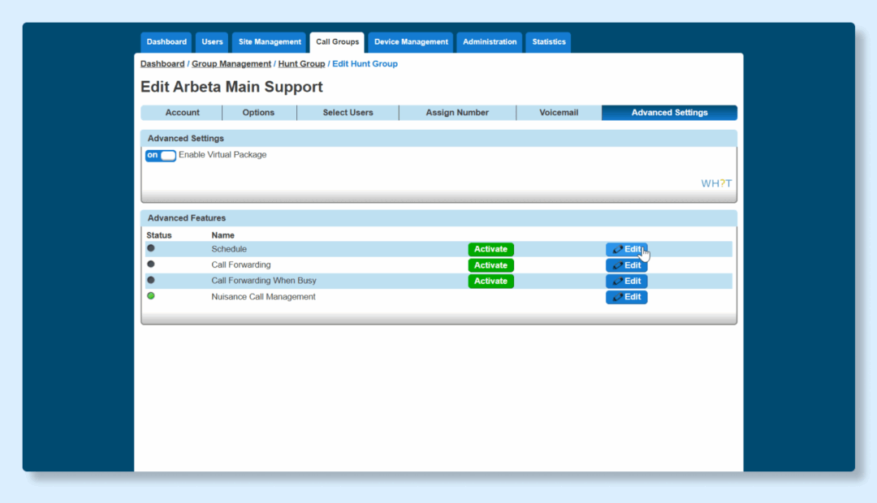Select the Call Groups tab
The height and width of the screenshot is (503, 877).
tap(337, 42)
